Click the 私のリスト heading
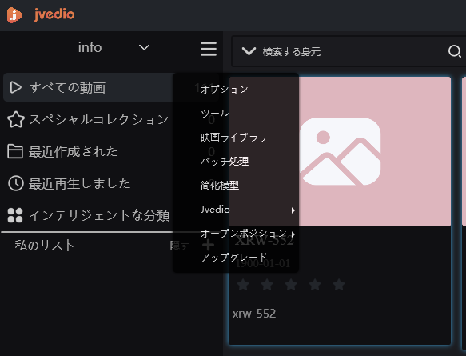Screen dimensions: 466x356 [x=44, y=246]
